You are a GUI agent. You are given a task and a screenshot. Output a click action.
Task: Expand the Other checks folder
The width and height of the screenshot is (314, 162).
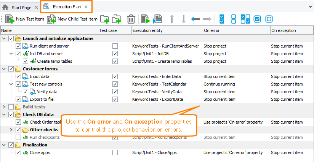point(11,130)
